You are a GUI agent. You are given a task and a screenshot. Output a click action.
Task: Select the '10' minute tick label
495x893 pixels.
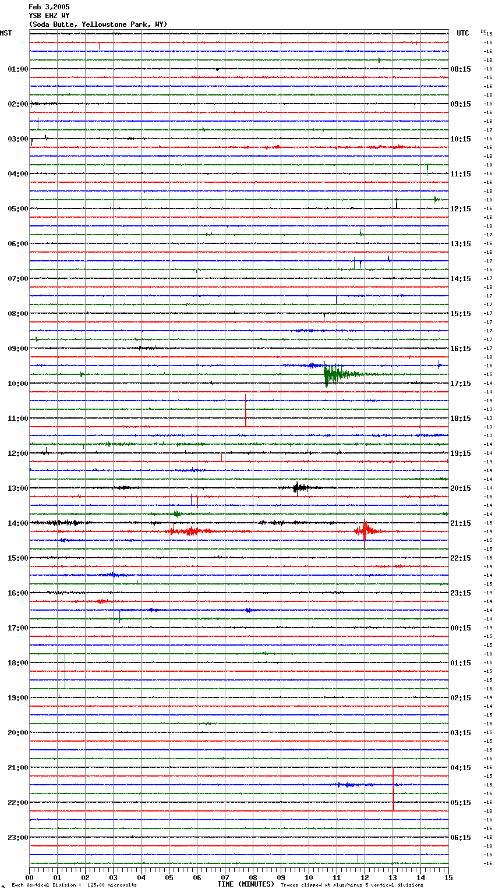click(x=309, y=877)
